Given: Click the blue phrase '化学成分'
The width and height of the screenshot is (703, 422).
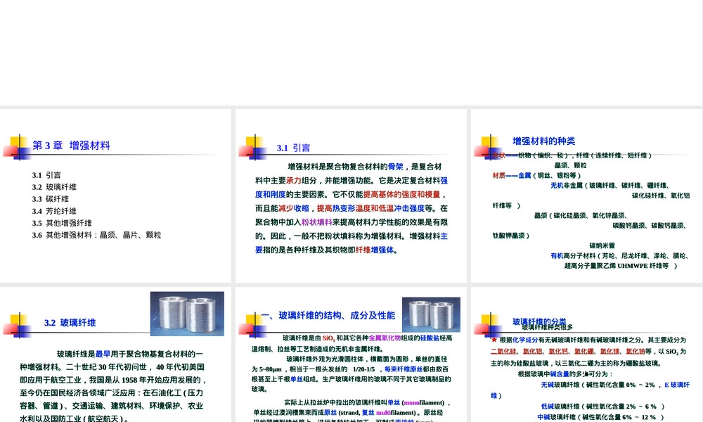Looking at the screenshot, I should (525, 340).
